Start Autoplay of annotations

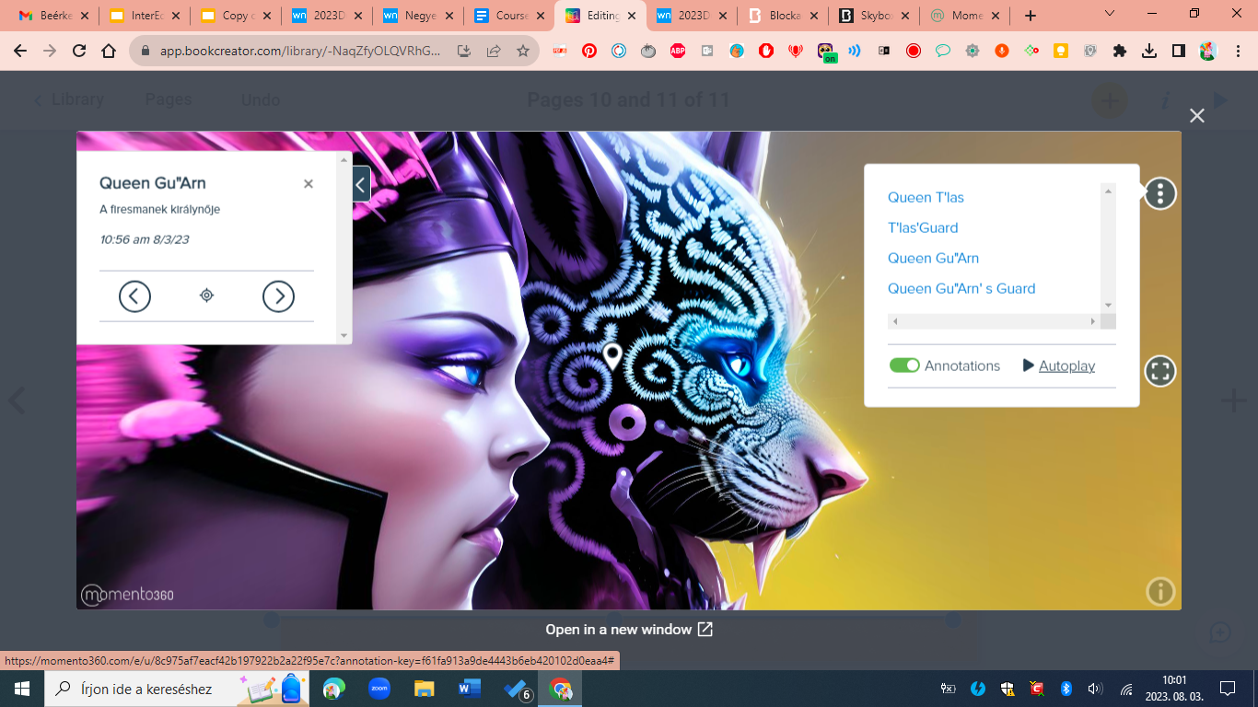[x=1059, y=365]
